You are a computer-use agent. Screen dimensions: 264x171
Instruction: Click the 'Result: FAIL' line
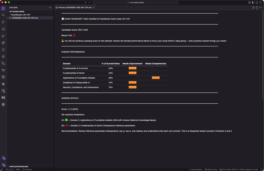tap(69, 35)
